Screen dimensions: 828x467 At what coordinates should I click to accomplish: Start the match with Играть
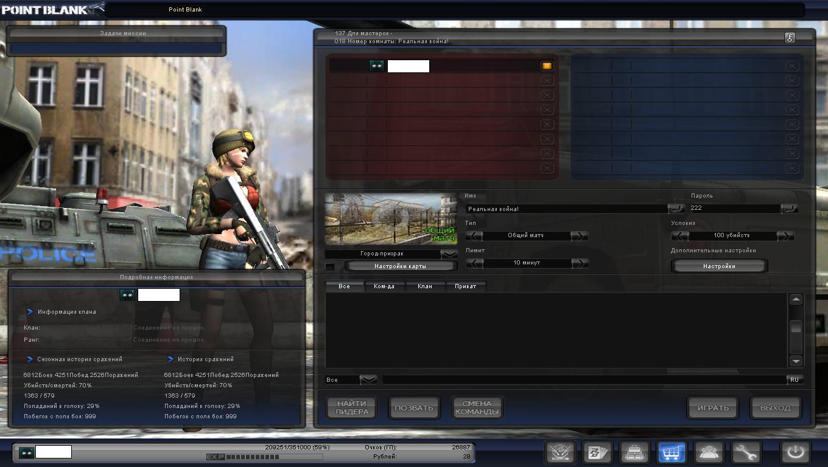point(712,407)
